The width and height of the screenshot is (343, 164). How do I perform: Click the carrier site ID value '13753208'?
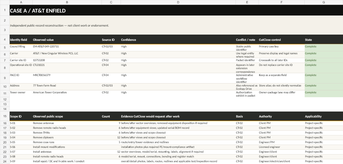67,60
